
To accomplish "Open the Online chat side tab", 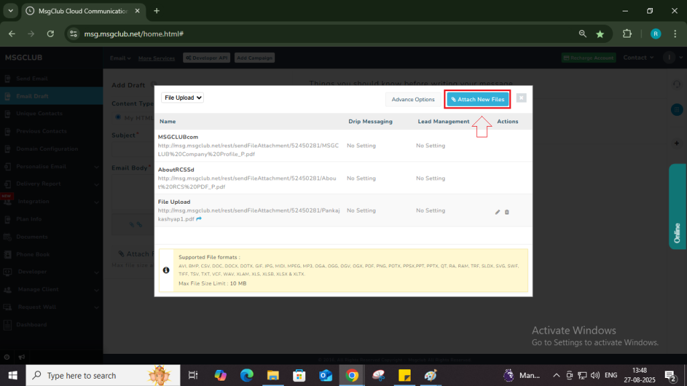I will pyautogui.click(x=678, y=206).
